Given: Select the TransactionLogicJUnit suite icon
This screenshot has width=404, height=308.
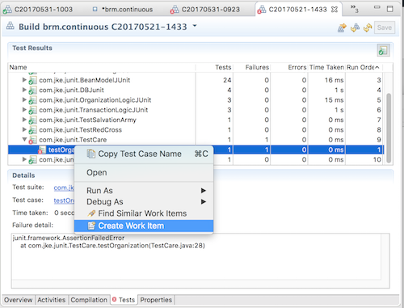Looking at the screenshot, I should tap(32, 110).
